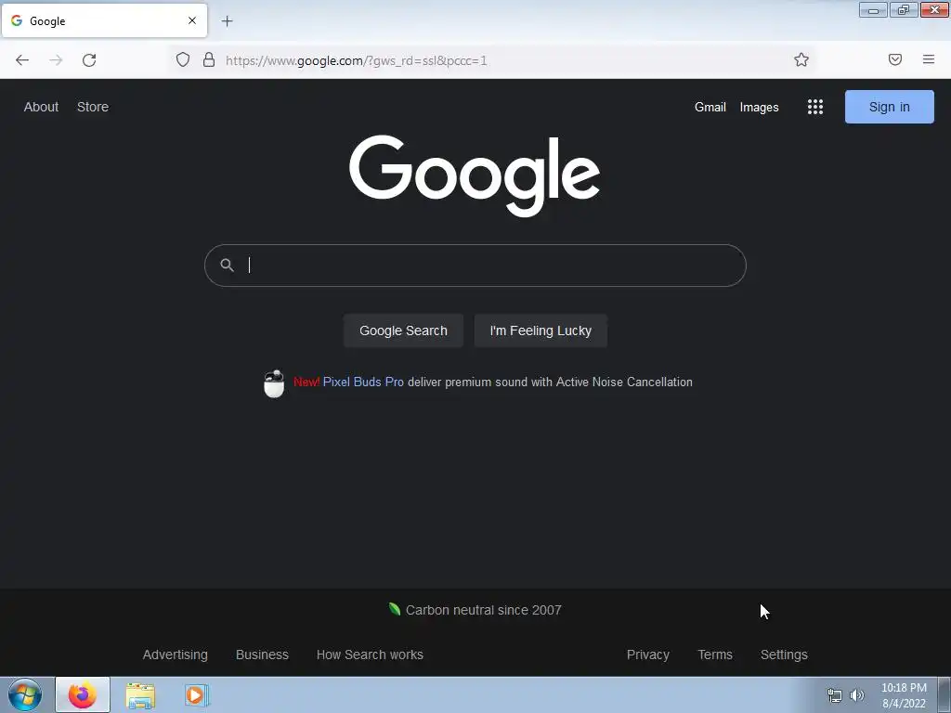
Task: Open tracking protection shield icon
Action: coord(183,59)
